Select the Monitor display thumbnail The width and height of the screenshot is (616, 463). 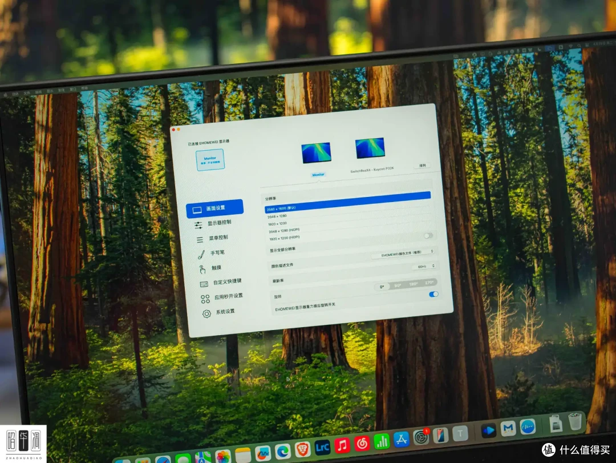point(316,152)
